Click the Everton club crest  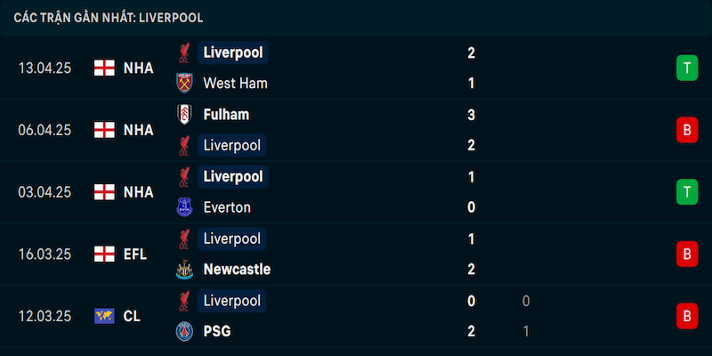184,207
